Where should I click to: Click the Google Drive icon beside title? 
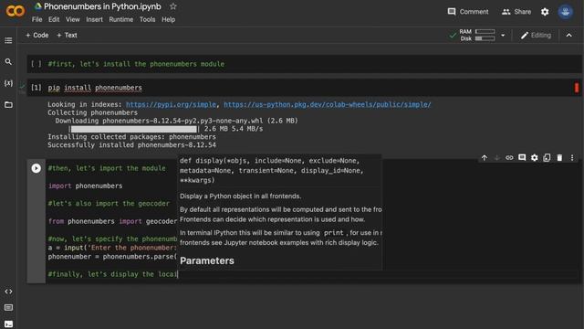click(37, 6)
